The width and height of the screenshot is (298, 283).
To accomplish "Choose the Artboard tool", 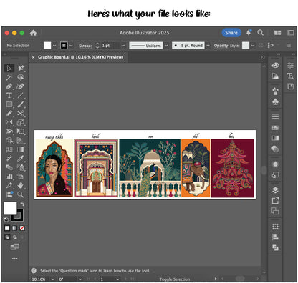I will pos(21,177).
